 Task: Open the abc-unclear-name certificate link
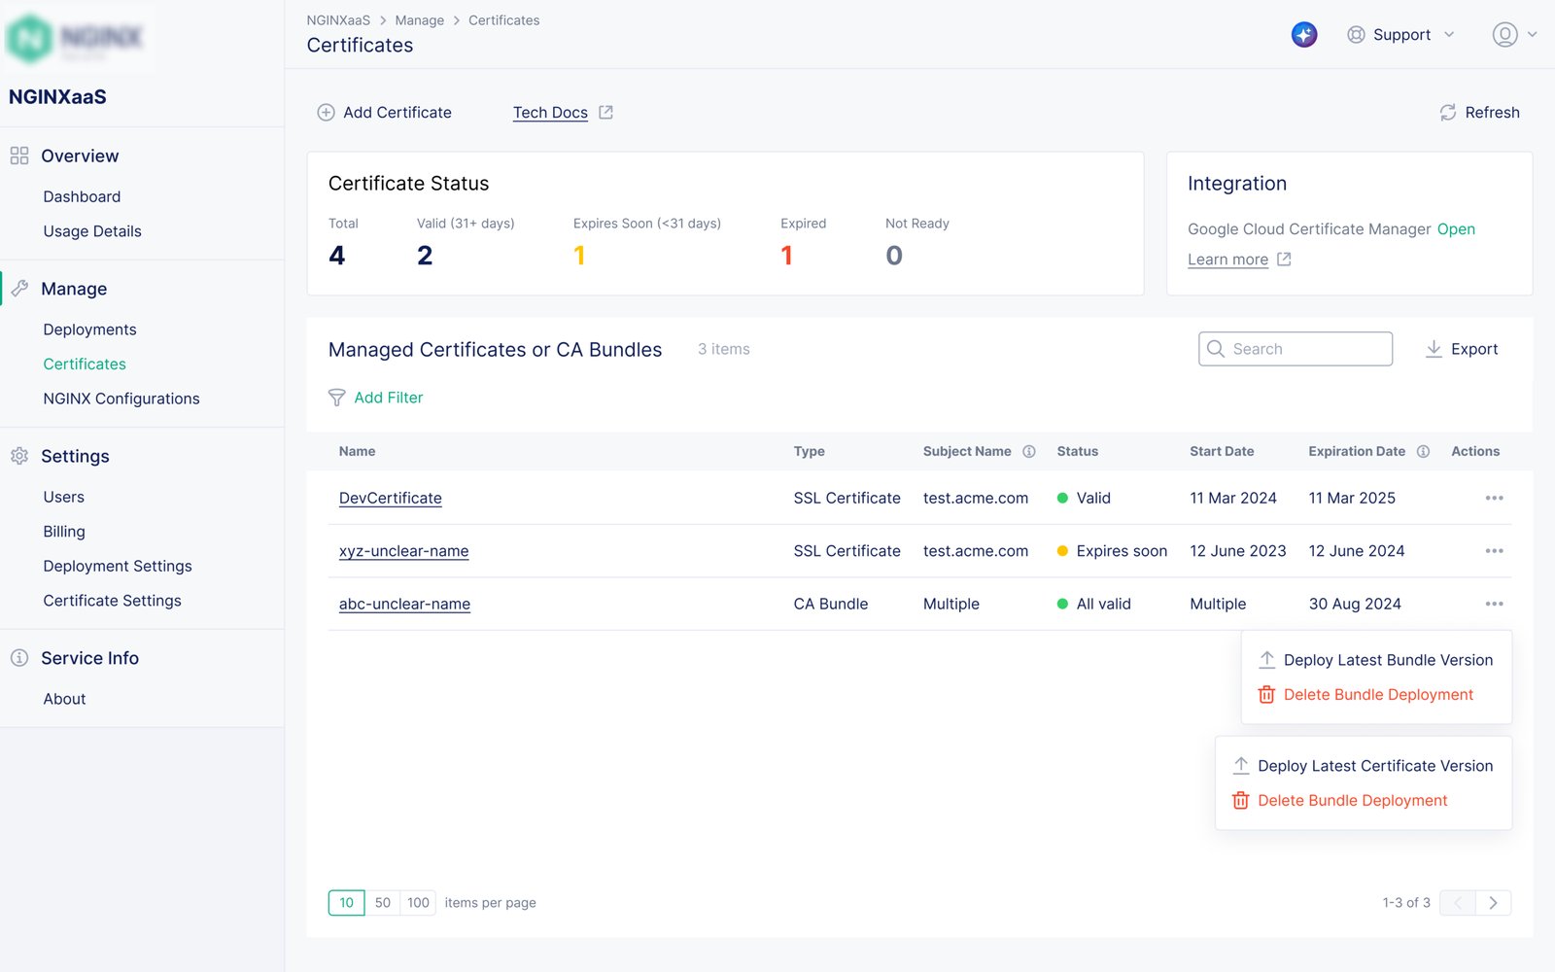click(x=404, y=605)
